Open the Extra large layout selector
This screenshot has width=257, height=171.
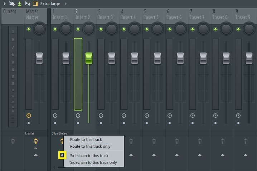pos(50,4)
